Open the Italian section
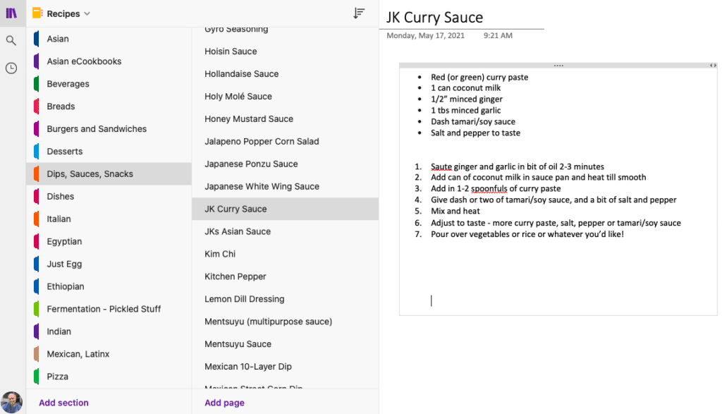 pyautogui.click(x=59, y=219)
